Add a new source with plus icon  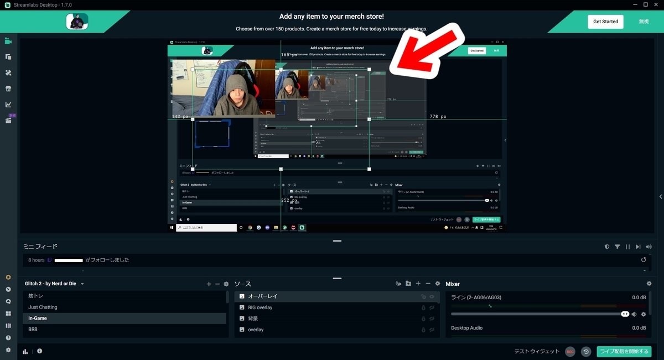(x=418, y=284)
